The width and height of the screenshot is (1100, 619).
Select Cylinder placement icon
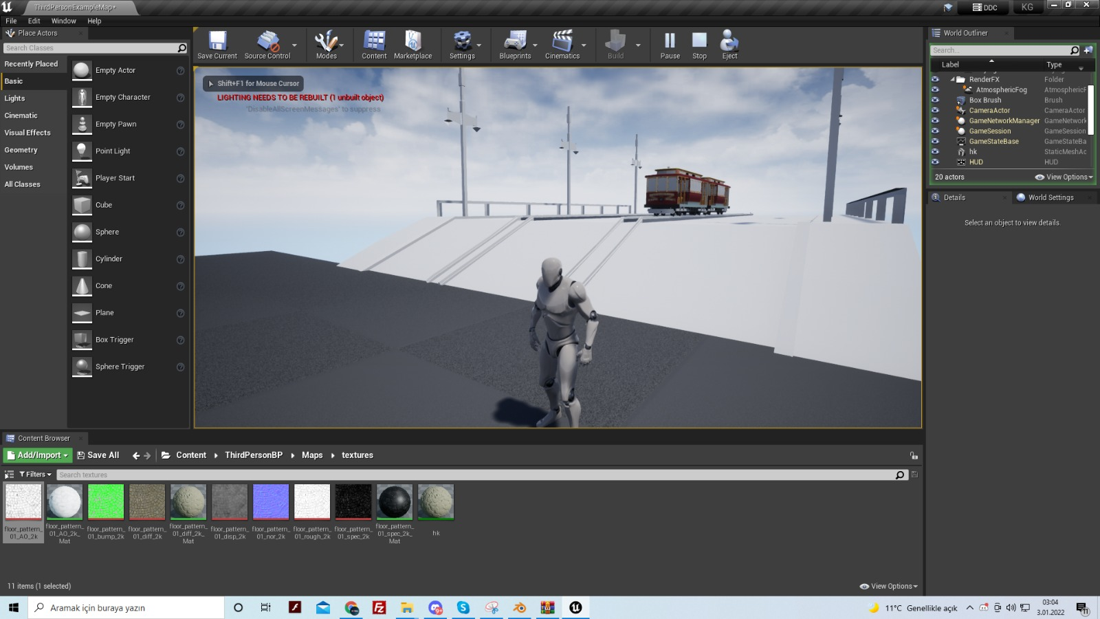[x=82, y=259]
